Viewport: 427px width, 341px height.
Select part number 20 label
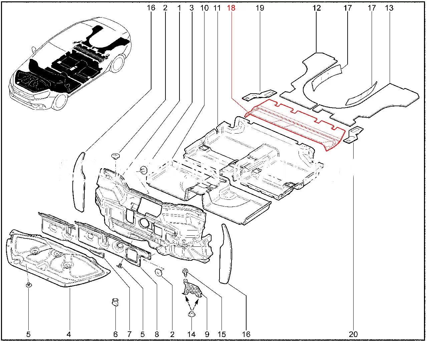[x=354, y=334]
